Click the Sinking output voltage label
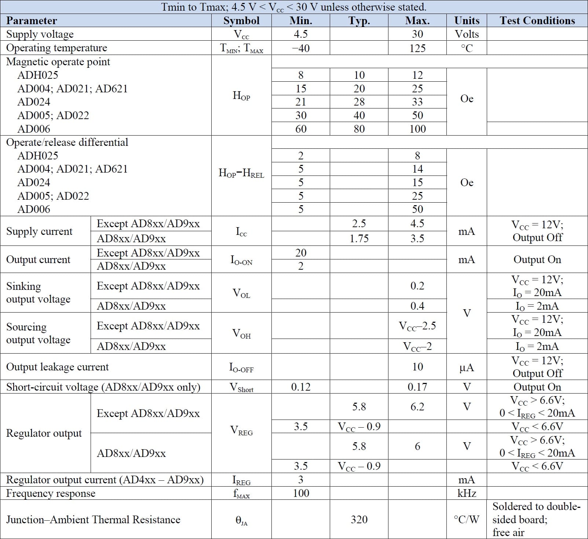This screenshot has height=539, width=588. pos(38,292)
